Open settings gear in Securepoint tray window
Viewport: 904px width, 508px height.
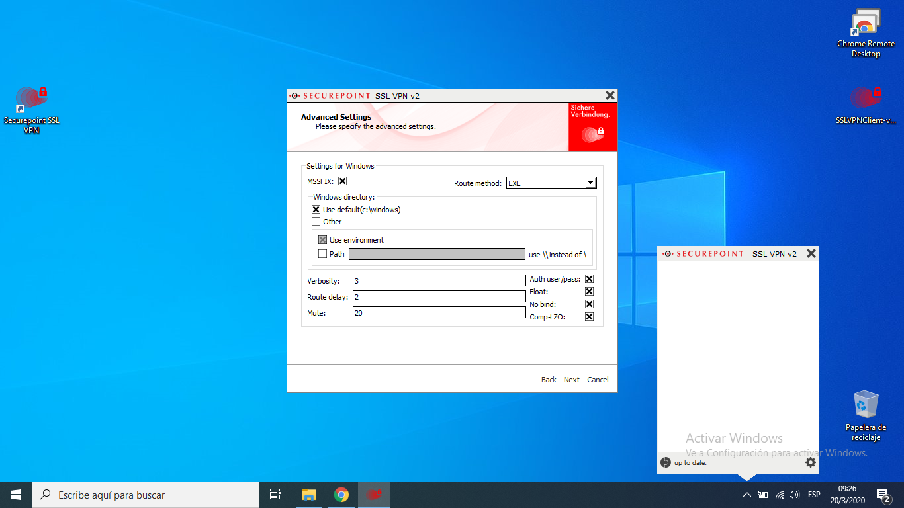[x=811, y=463]
